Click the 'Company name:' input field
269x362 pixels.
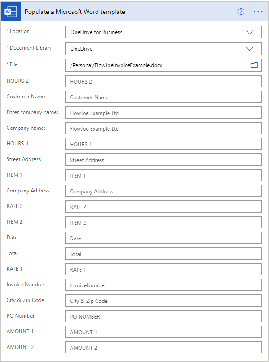(163, 128)
